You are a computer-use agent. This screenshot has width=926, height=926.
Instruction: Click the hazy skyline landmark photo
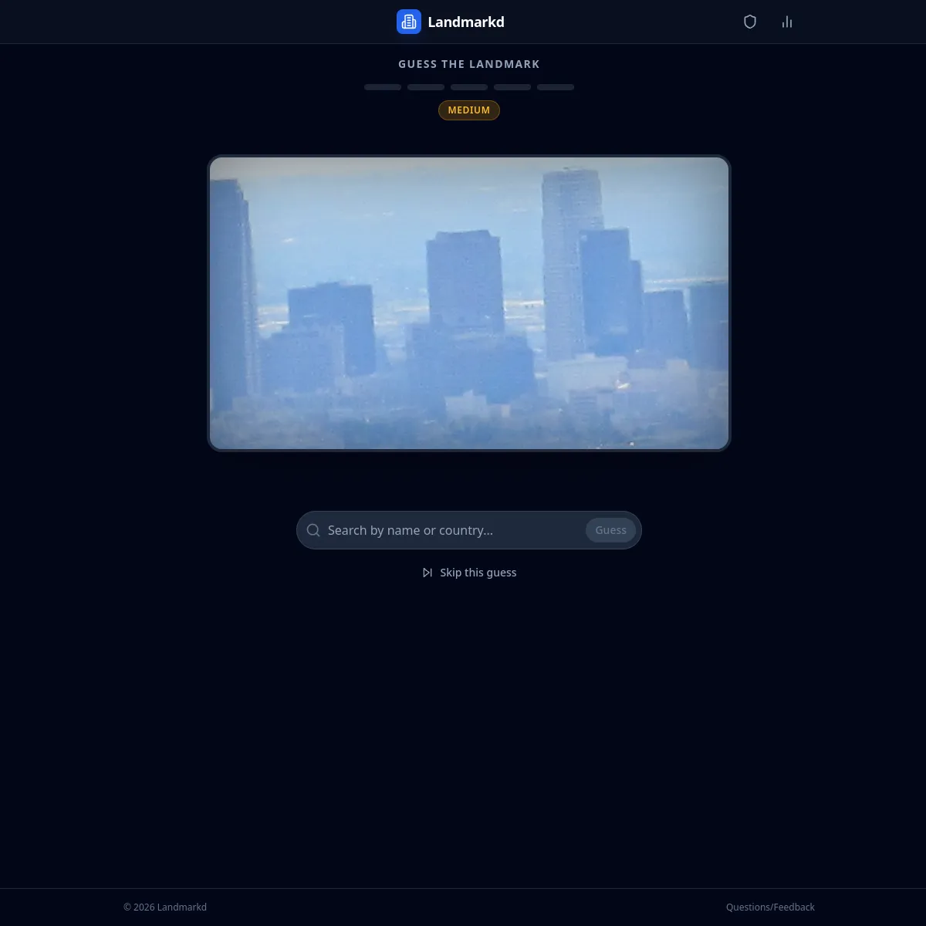469,303
